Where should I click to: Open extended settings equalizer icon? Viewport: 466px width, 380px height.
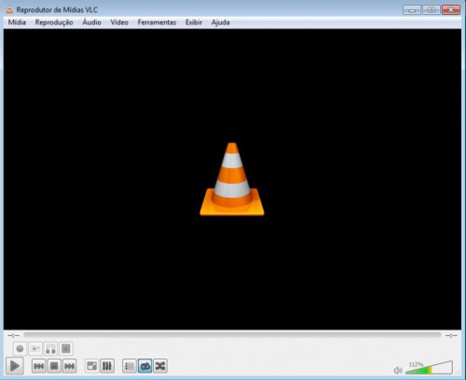(107, 366)
